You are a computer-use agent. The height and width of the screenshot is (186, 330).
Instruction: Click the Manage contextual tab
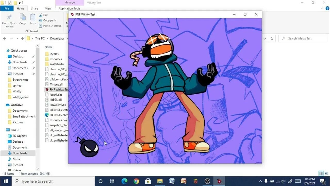point(69,3)
